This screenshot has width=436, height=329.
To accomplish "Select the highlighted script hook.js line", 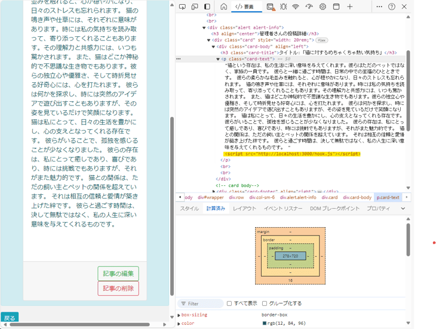I will pos(292,154).
